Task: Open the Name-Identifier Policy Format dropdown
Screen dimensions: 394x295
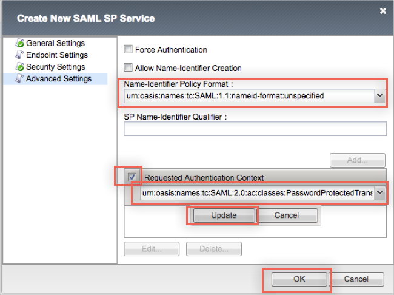Action: click(379, 96)
